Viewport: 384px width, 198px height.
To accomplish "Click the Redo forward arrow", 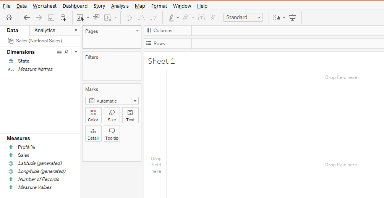I will (x=39, y=17).
